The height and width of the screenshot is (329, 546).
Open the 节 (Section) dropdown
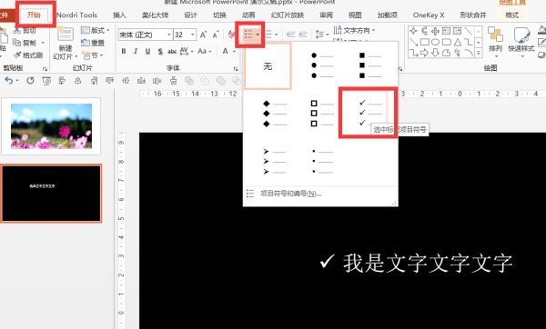click(93, 55)
